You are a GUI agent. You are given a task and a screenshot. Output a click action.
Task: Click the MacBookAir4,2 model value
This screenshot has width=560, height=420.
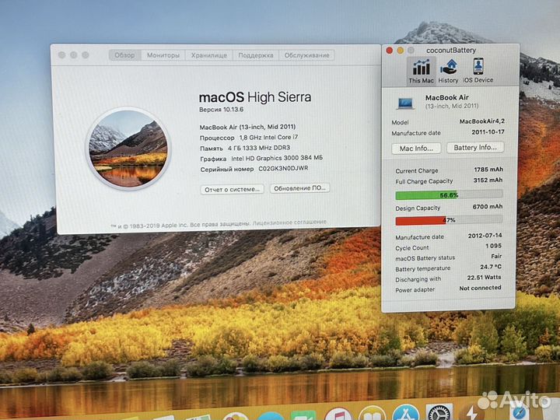[481, 121]
